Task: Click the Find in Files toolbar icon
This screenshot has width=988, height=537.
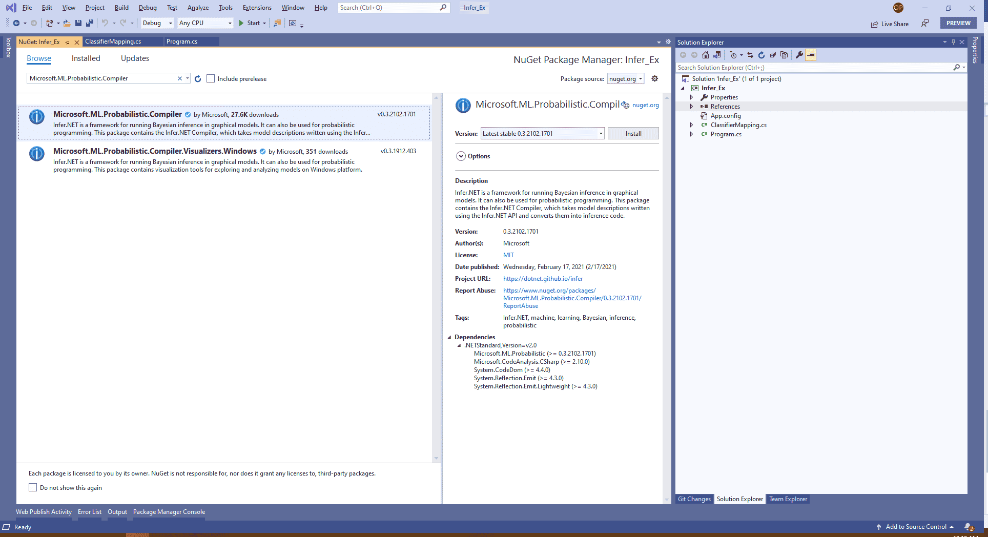Action: [x=277, y=23]
